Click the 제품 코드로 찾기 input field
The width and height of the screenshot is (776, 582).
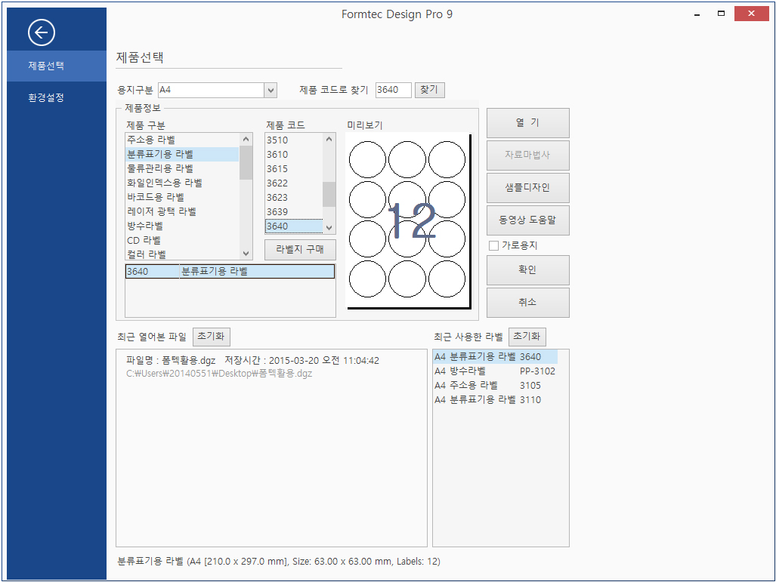click(x=393, y=90)
